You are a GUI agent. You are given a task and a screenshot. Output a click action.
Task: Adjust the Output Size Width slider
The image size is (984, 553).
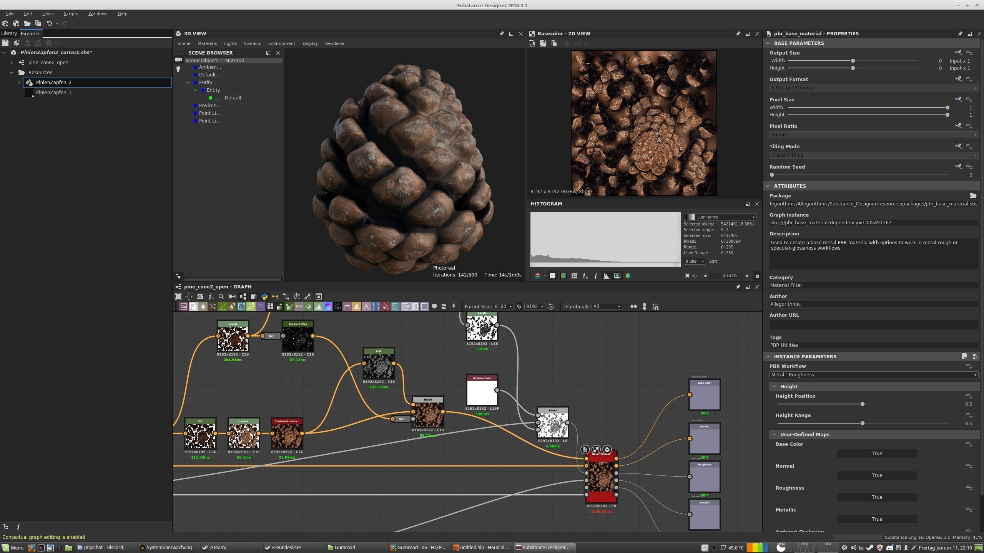point(853,61)
